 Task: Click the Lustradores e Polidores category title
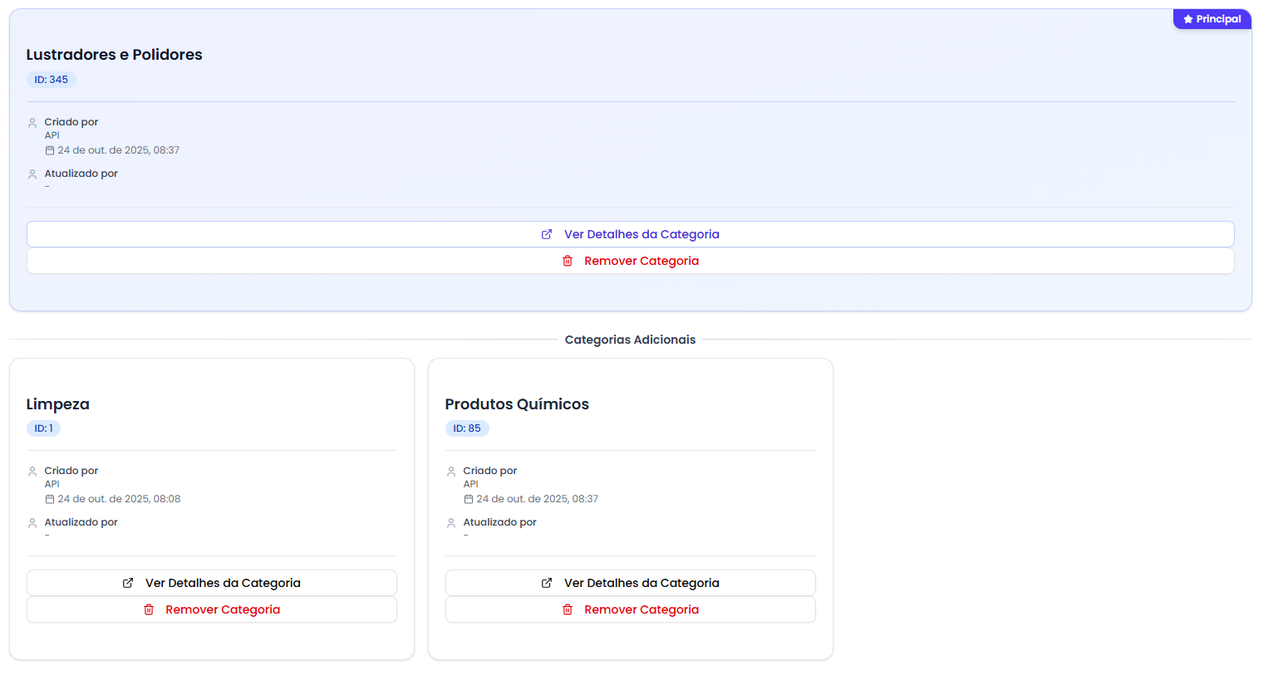pyautogui.click(x=115, y=55)
